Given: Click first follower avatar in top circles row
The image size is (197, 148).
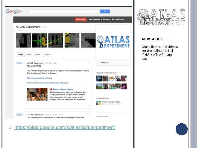Looking at the screenshot, I should (x=99, y=79).
